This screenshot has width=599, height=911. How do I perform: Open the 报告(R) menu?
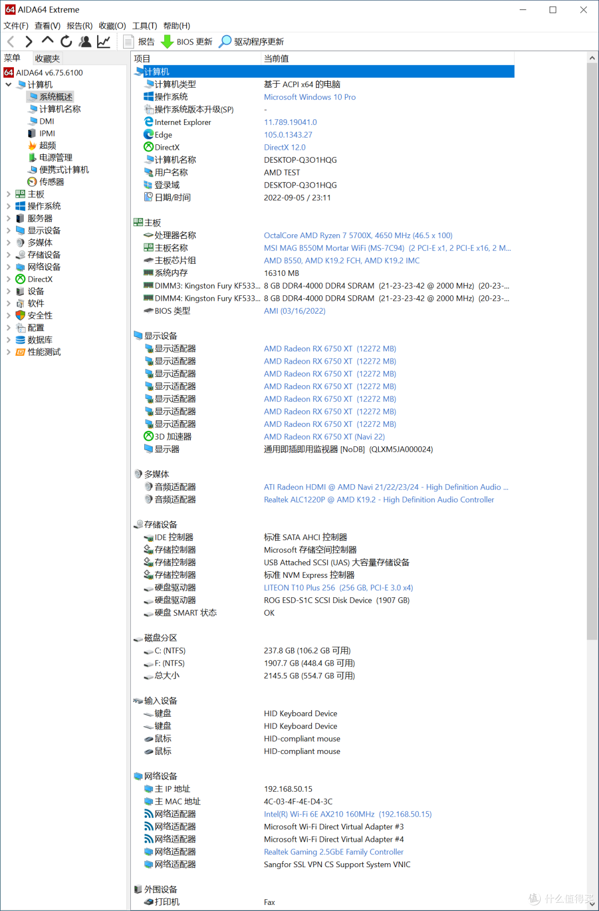[80, 26]
